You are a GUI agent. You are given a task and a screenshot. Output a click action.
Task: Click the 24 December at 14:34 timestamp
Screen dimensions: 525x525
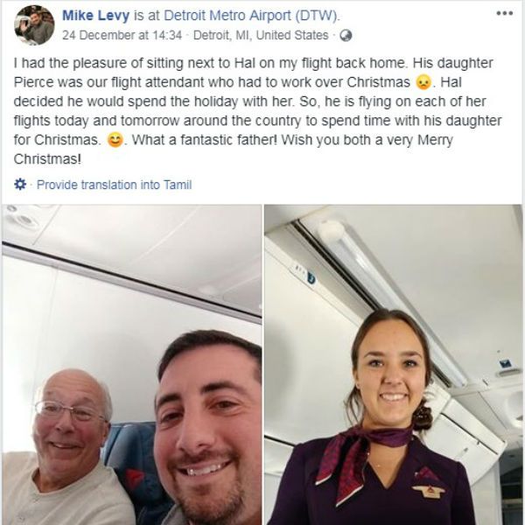pyautogui.click(x=122, y=35)
